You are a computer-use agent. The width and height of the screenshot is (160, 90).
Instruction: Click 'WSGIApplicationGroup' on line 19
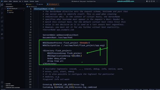click(59, 56)
